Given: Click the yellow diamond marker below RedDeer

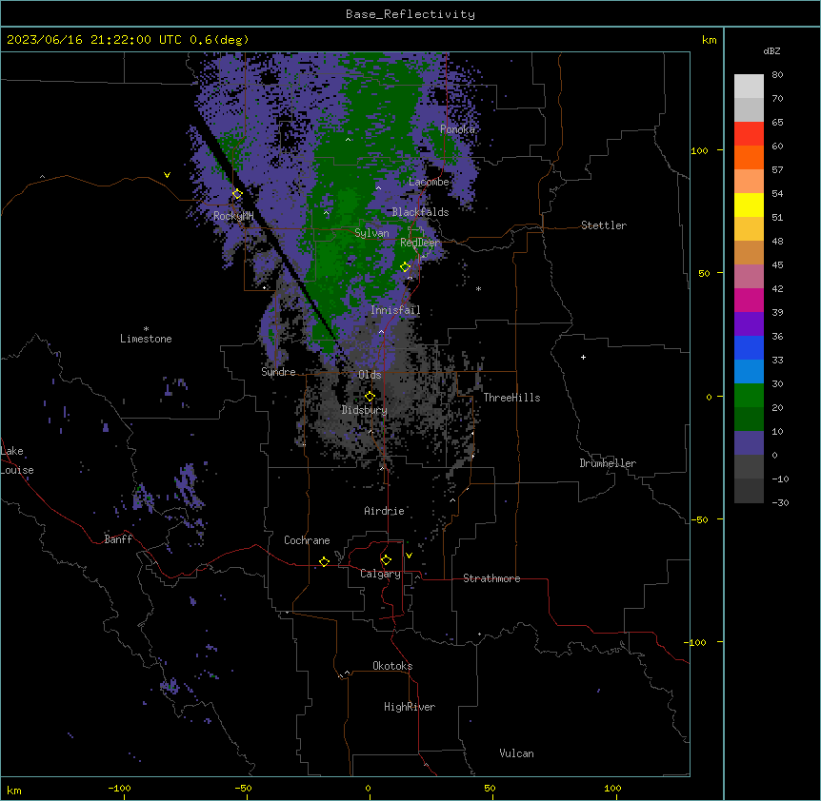Looking at the screenshot, I should (x=405, y=266).
